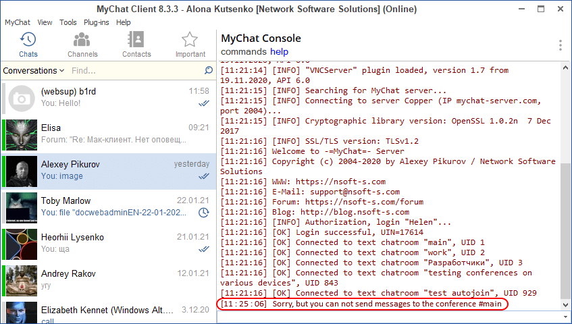Open the console three-dot options menu
Image resolution: width=572 pixels, height=324 pixels.
(560, 45)
